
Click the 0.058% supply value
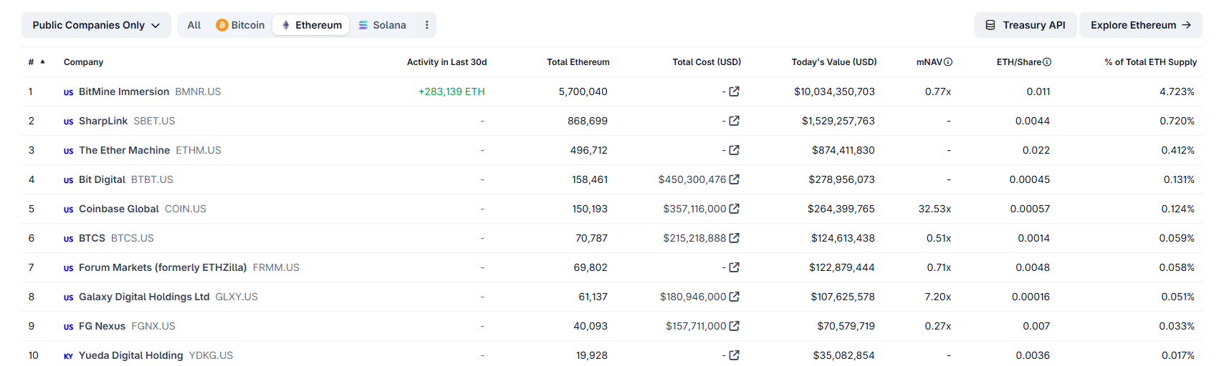point(1177,267)
